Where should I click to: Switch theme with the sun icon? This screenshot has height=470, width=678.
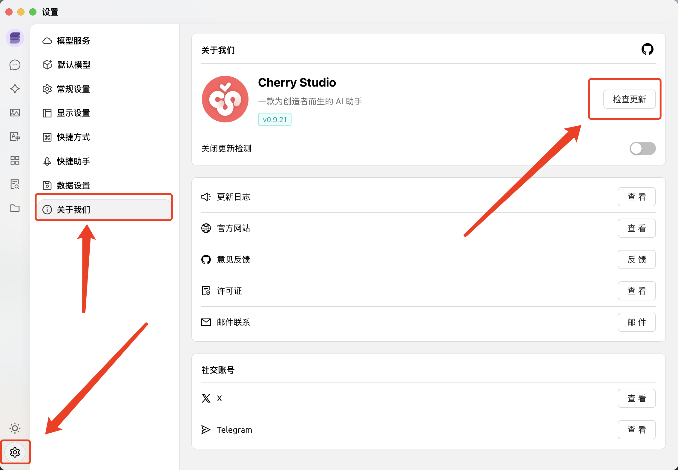click(x=15, y=428)
